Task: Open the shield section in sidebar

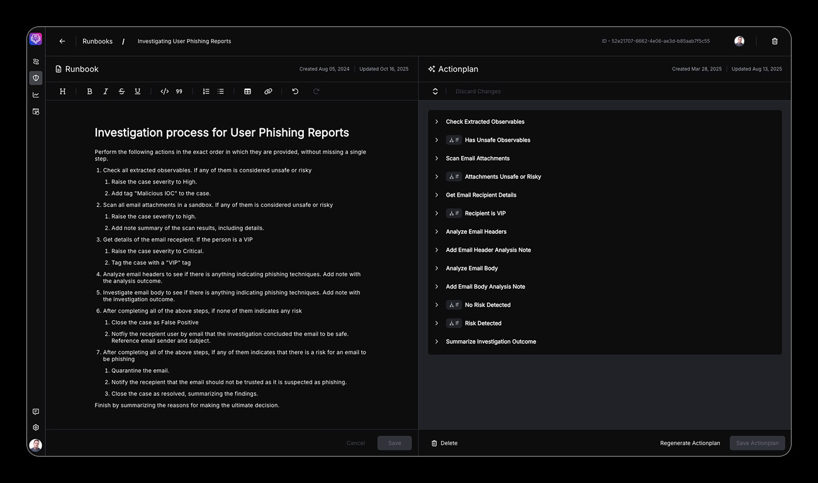Action: (x=36, y=78)
